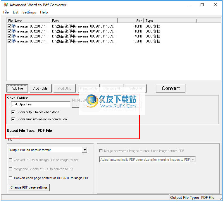This screenshot has width=224, height=202.
Task: Select the 40KB size cell
Action: pos(138,36)
